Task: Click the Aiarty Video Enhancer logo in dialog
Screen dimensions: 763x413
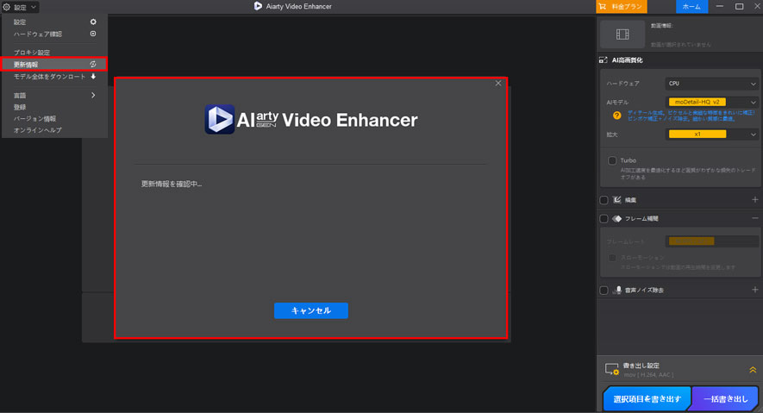Action: coord(311,119)
